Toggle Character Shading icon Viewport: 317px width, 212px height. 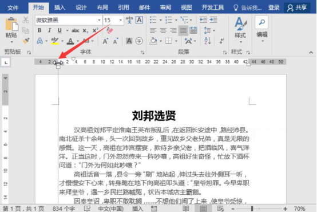[129, 41]
